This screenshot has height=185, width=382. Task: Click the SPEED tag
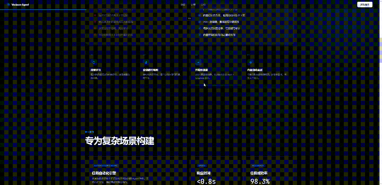pos(202,166)
